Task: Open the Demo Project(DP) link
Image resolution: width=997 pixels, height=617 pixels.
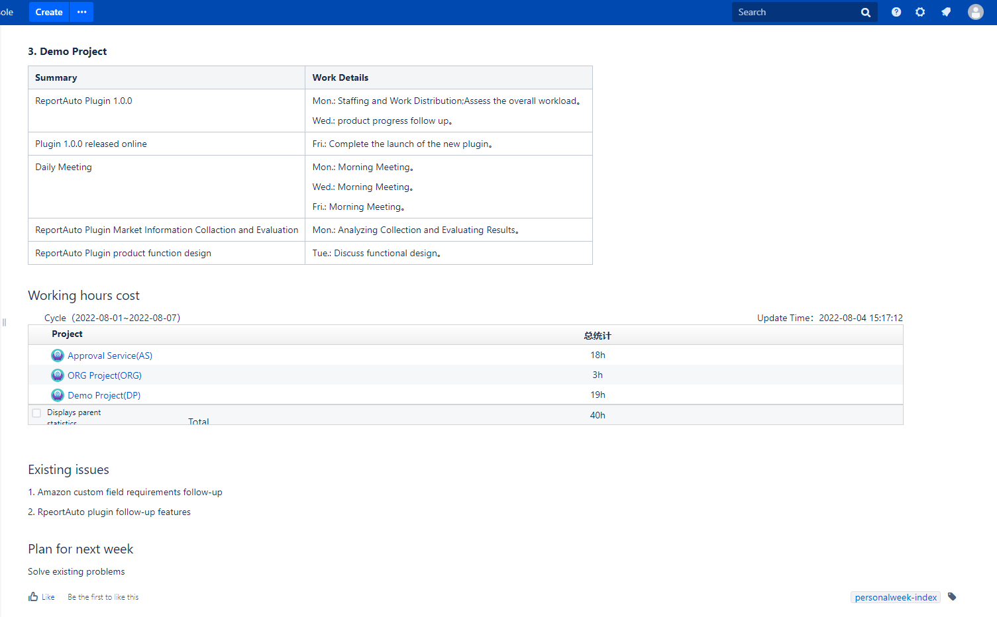Action: coord(104,395)
